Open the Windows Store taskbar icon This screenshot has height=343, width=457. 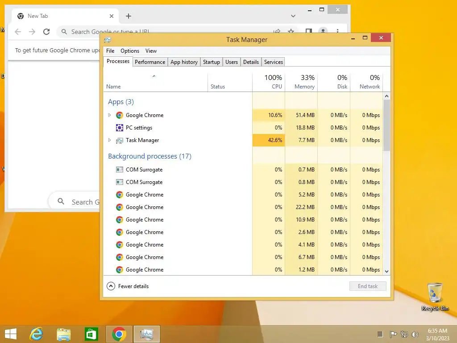(x=91, y=334)
